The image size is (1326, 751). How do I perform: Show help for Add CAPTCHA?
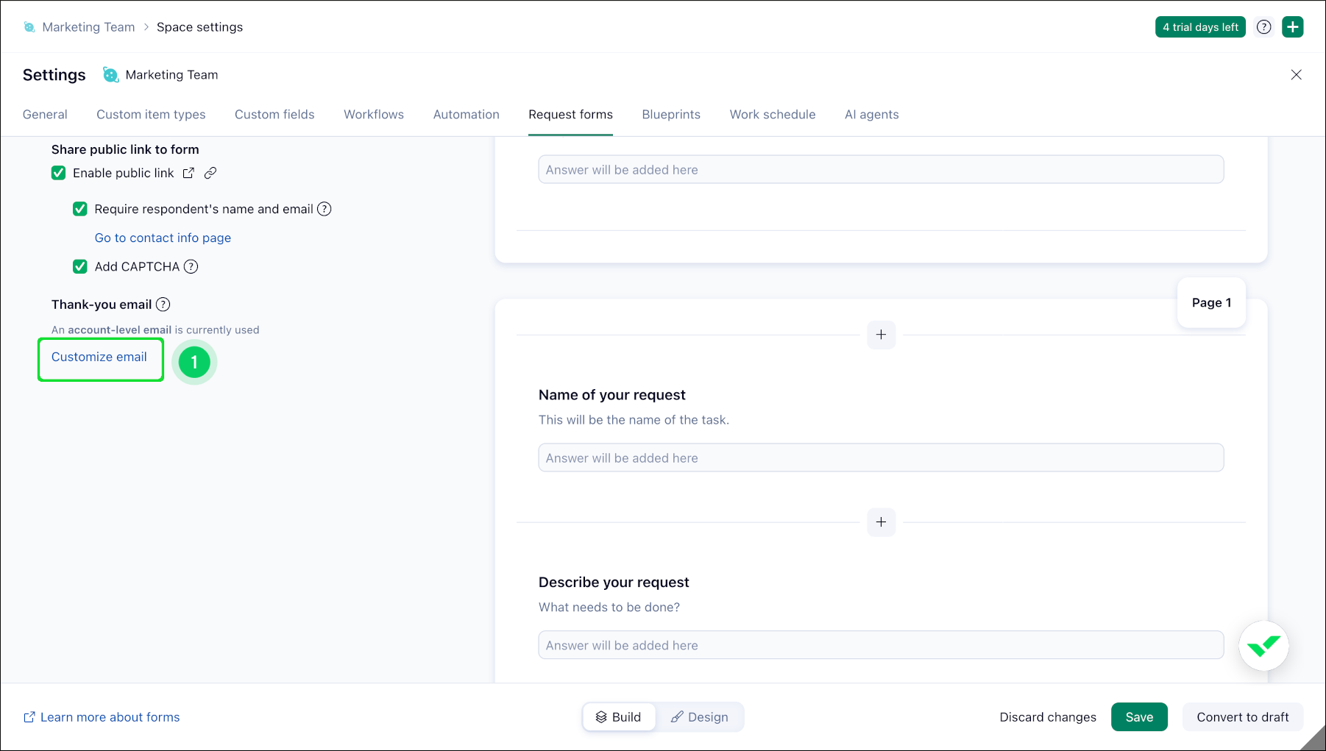[191, 266]
